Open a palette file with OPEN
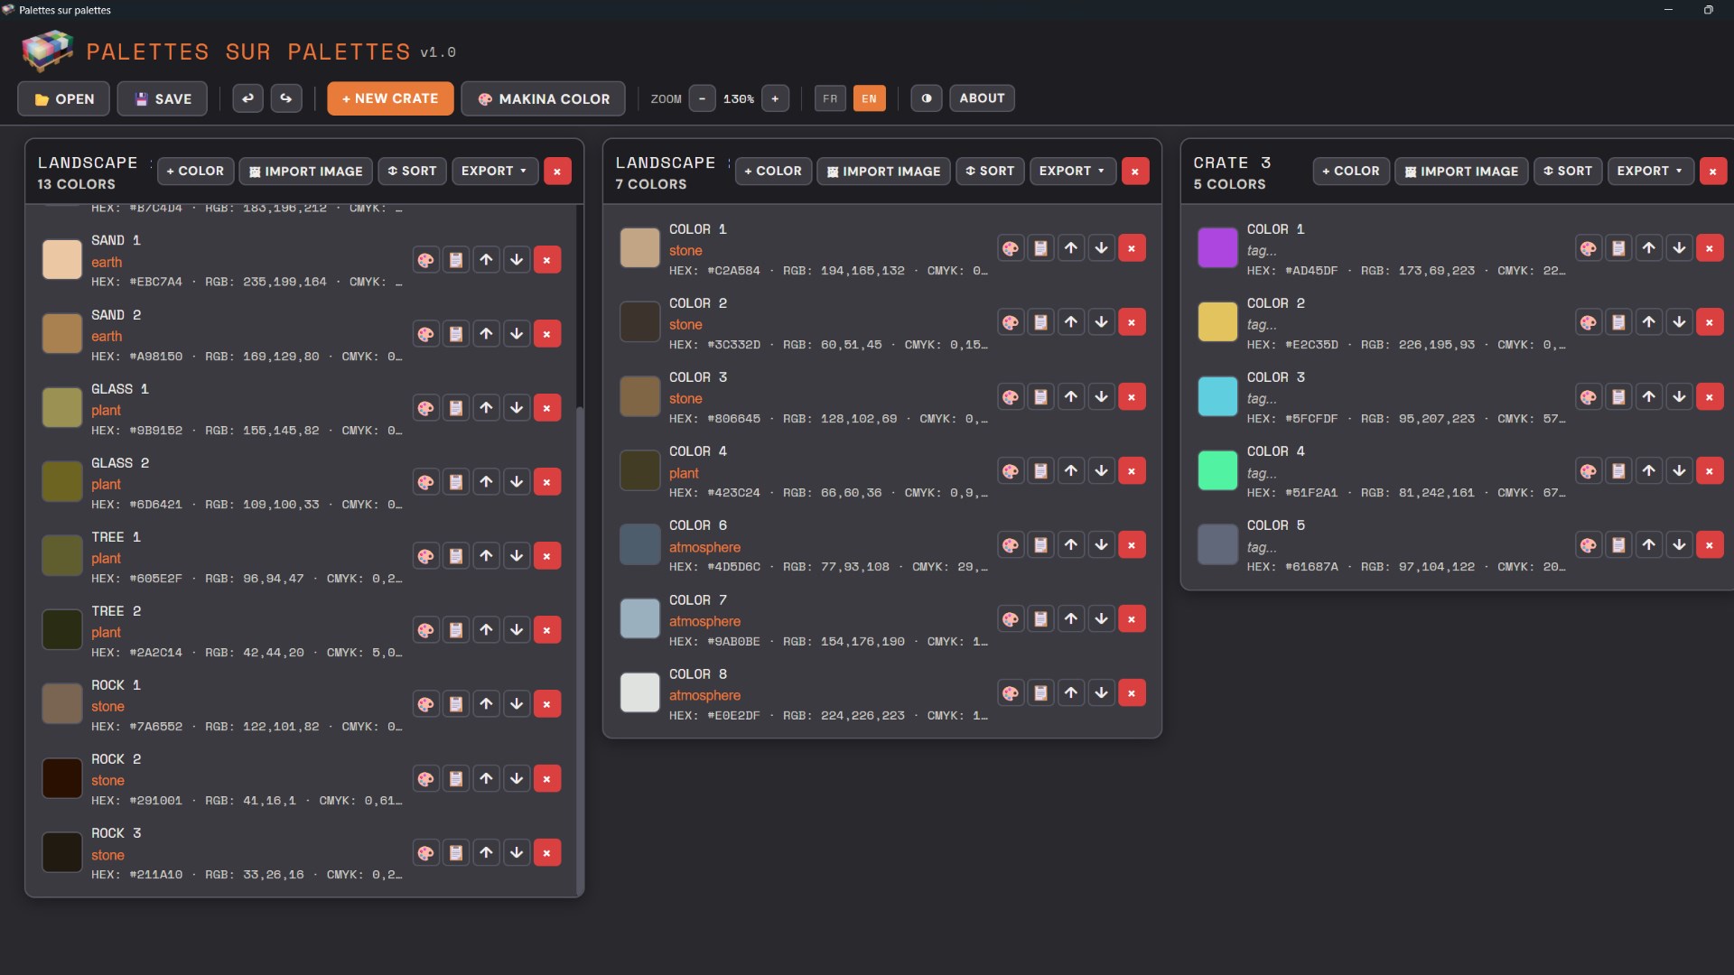 64,98
